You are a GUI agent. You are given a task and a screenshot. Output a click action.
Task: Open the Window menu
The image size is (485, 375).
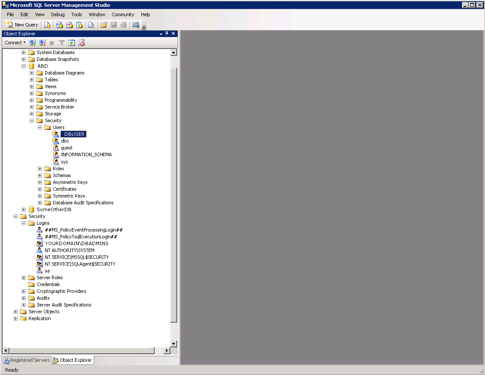(97, 14)
